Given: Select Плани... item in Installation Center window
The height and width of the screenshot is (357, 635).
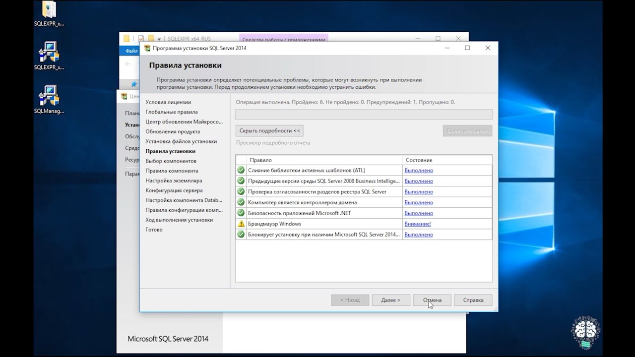Looking at the screenshot, I should click(x=132, y=113).
